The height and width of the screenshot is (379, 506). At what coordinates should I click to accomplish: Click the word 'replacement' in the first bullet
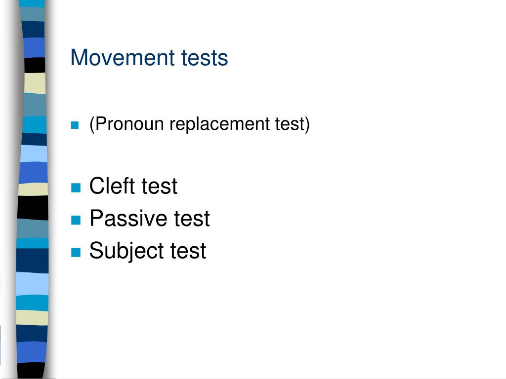click(x=219, y=124)
